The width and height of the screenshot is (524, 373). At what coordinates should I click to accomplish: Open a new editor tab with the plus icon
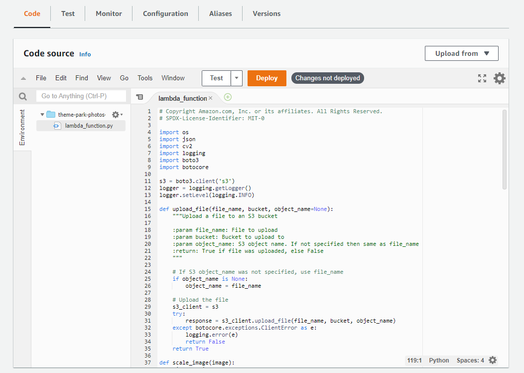click(229, 97)
